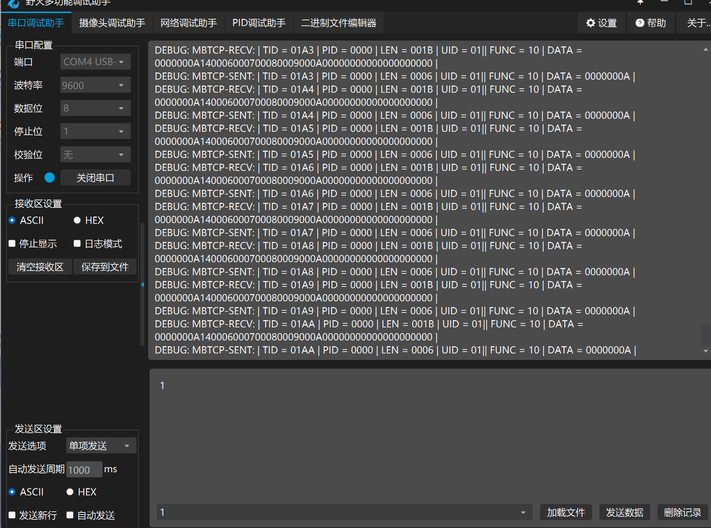The height and width of the screenshot is (528, 711).
Task: Click the help question mark icon
Action: click(x=640, y=23)
